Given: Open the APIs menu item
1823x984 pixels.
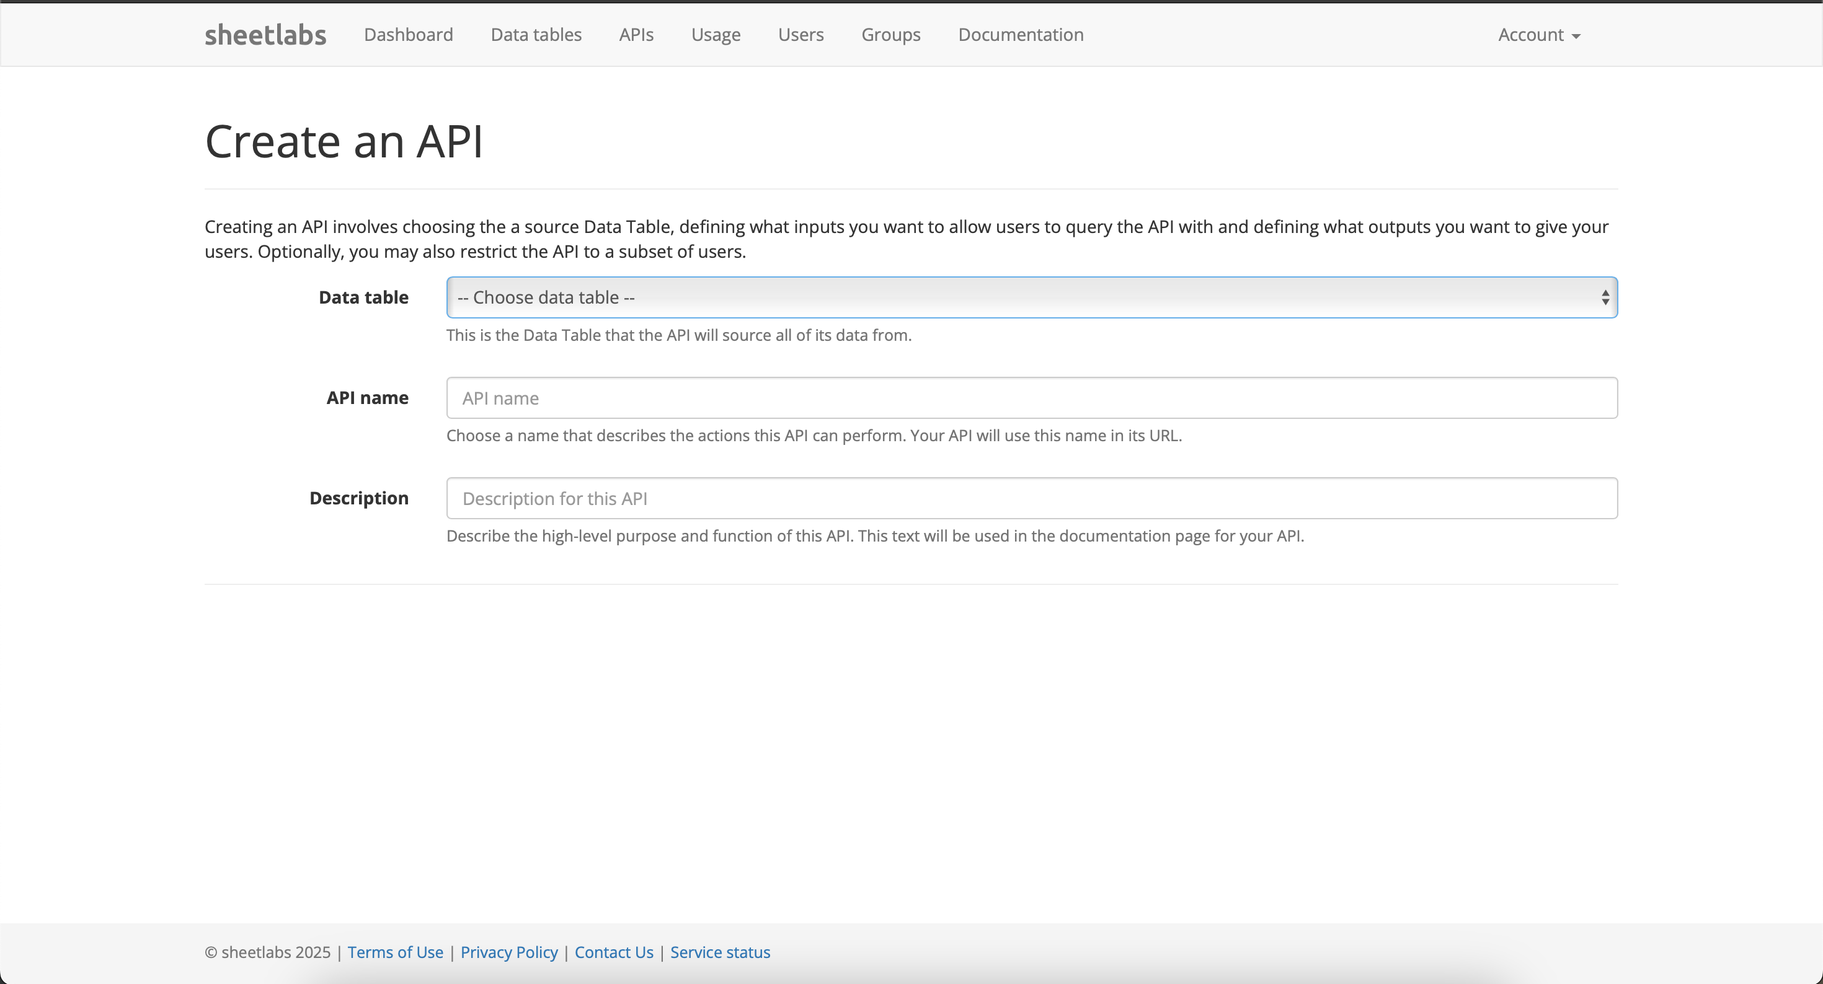Looking at the screenshot, I should 636,35.
